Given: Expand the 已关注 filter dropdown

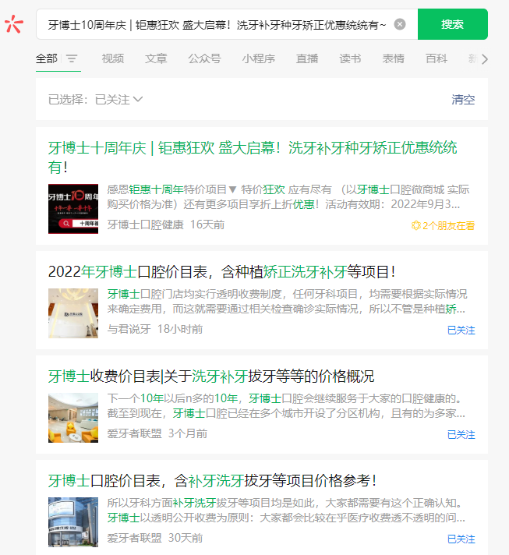Looking at the screenshot, I should [118, 100].
